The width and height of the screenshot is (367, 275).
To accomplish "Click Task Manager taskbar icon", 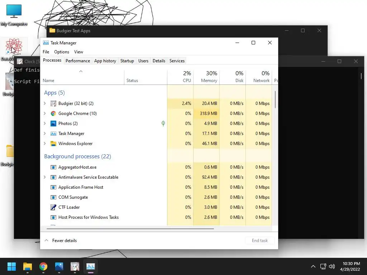I will pyautogui.click(x=91, y=266).
